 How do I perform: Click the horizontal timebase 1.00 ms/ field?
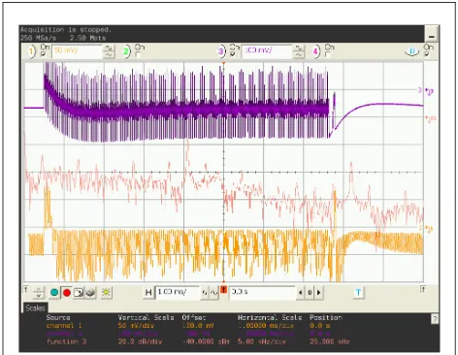point(178,292)
